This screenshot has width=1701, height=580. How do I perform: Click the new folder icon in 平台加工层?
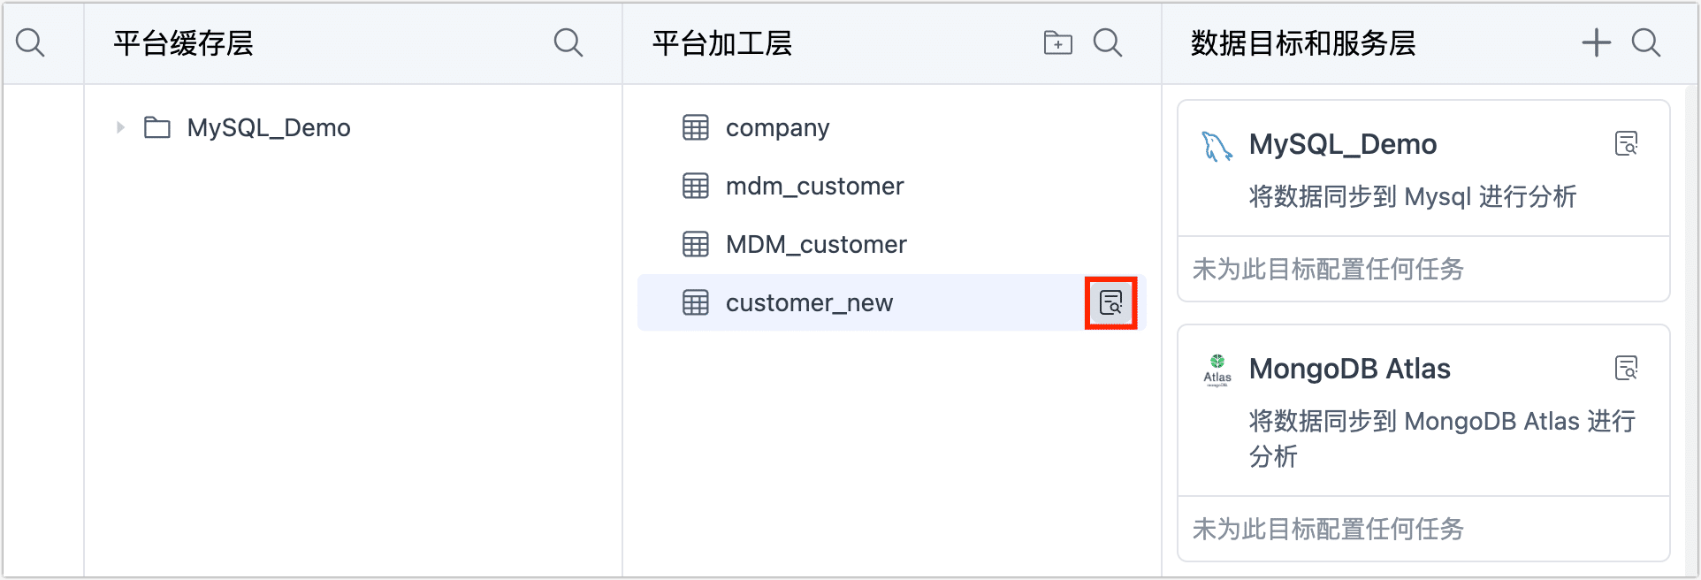(x=1057, y=42)
